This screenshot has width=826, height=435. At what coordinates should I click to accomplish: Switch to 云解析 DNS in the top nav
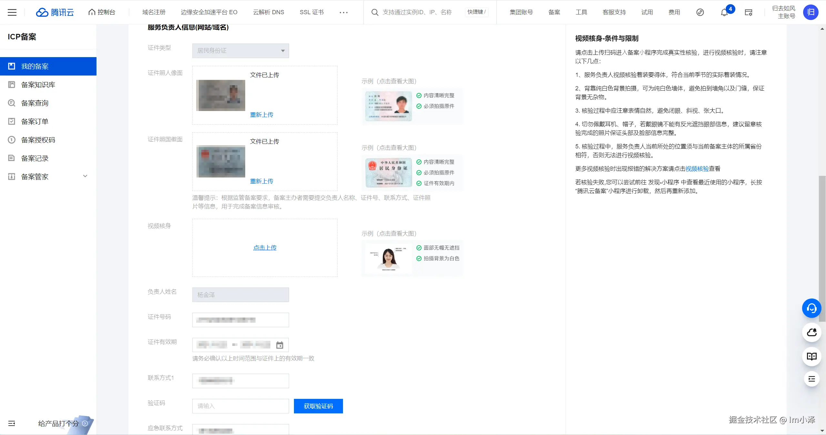pyautogui.click(x=268, y=12)
